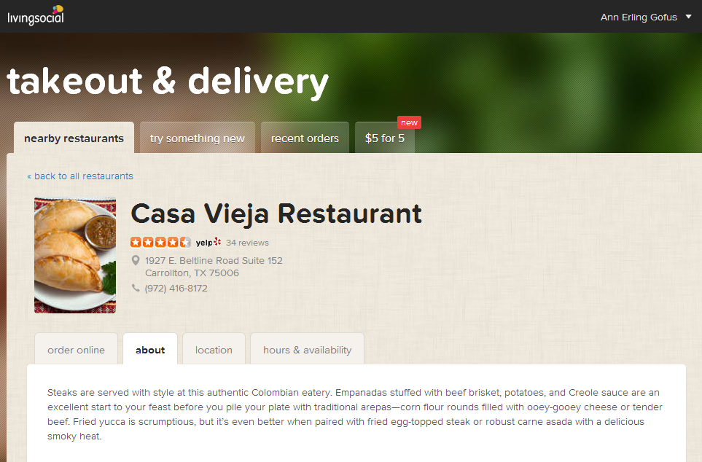Open the try something new tab
The image size is (702, 462).
[198, 138]
